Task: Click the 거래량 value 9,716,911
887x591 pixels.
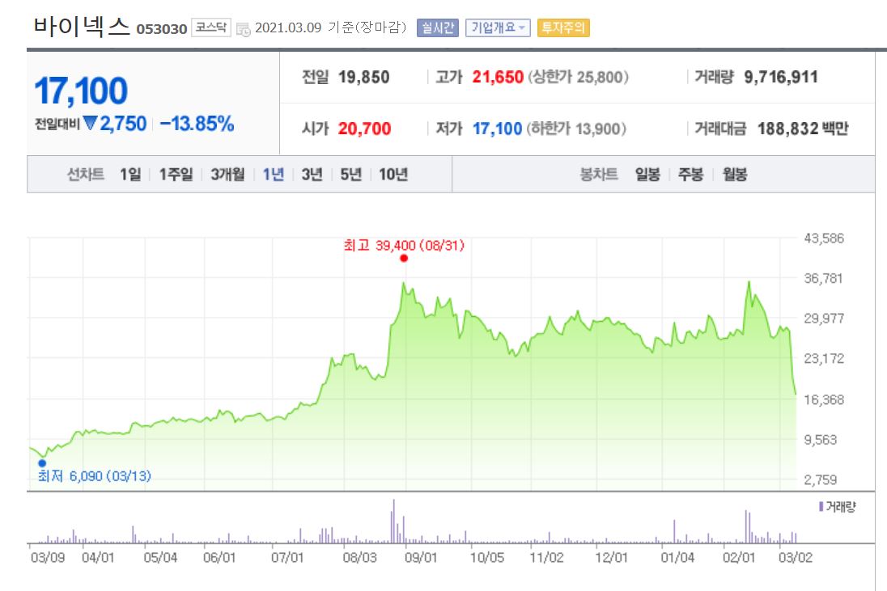Action: click(781, 78)
